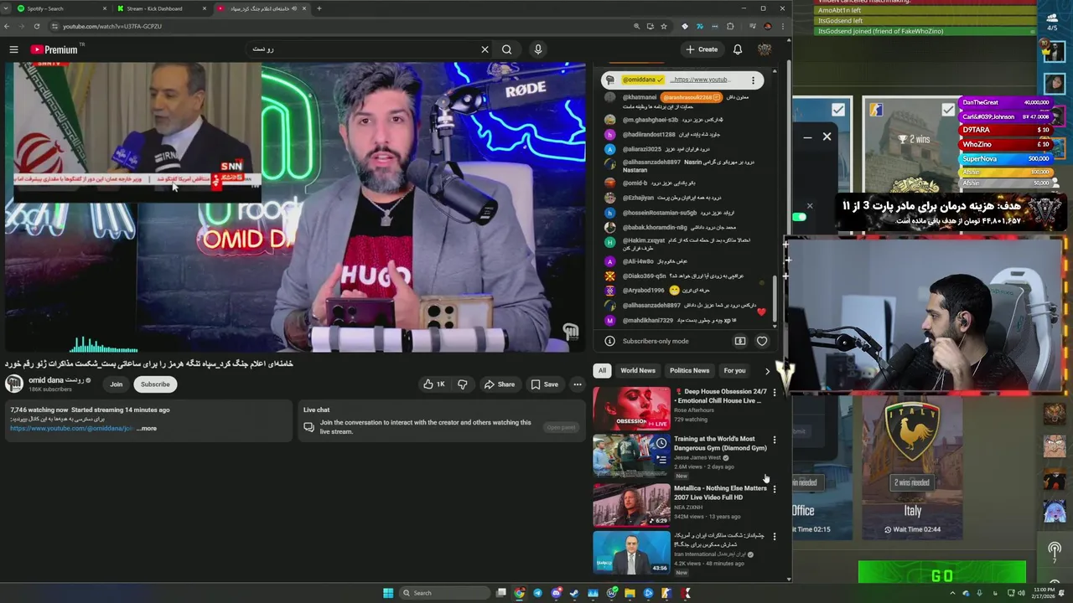Clear the YouTube search box text
The image size is (1073, 603).
point(485,49)
